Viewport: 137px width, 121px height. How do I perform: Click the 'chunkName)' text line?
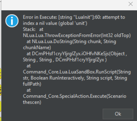click(x=37, y=48)
